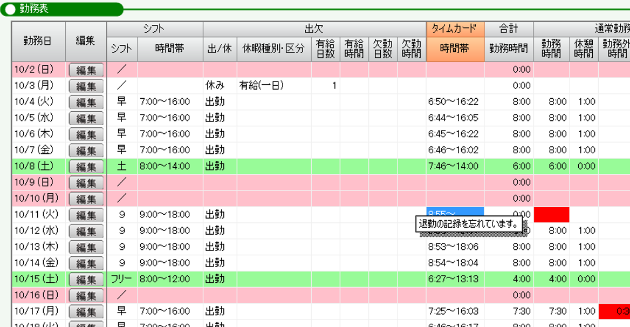Click the 有給日数 column header
Viewport: 630px width, 327px height.
pyautogui.click(x=325, y=49)
